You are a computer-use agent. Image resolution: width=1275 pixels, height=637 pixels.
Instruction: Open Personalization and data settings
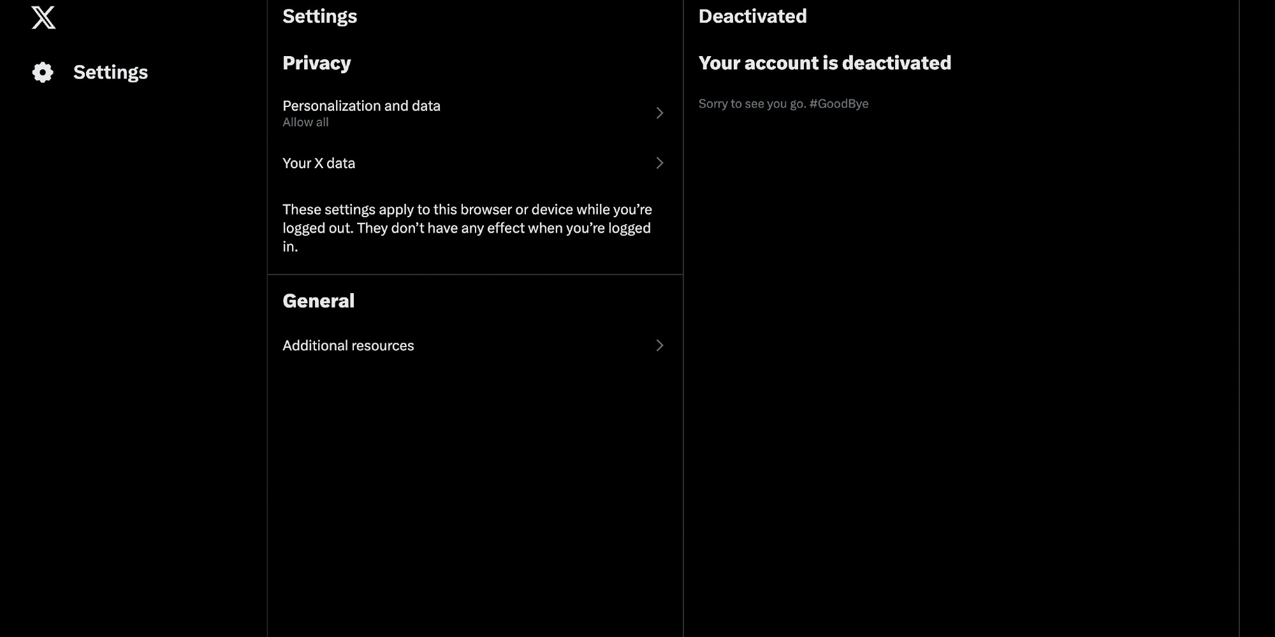click(x=475, y=113)
